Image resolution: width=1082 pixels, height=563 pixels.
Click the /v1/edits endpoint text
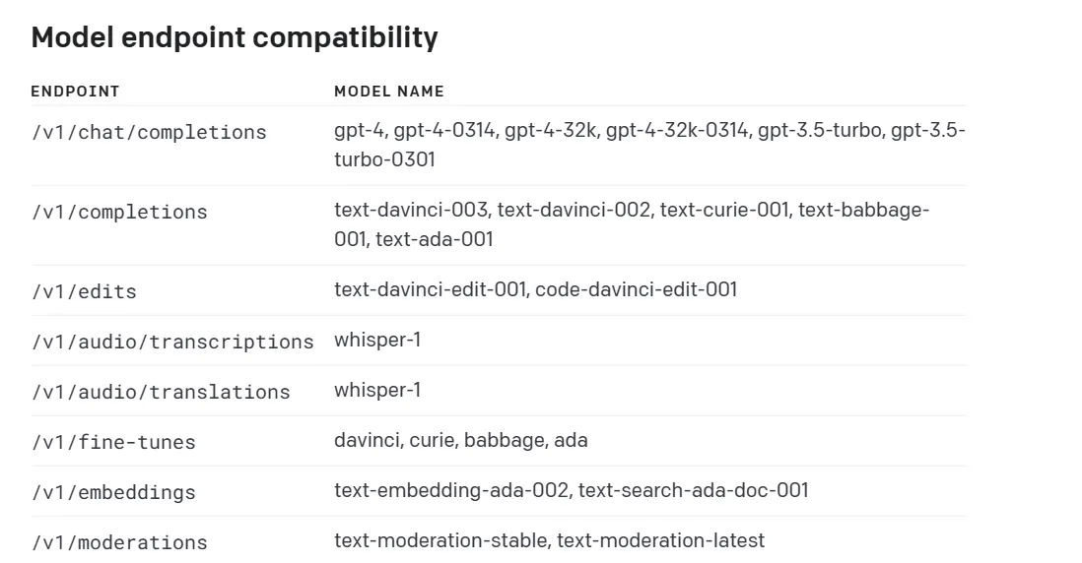click(x=84, y=291)
